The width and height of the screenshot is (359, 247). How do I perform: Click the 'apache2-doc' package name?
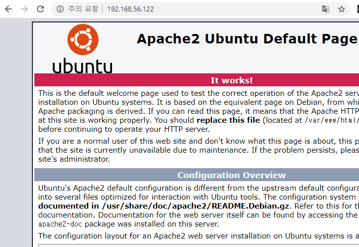60,224
